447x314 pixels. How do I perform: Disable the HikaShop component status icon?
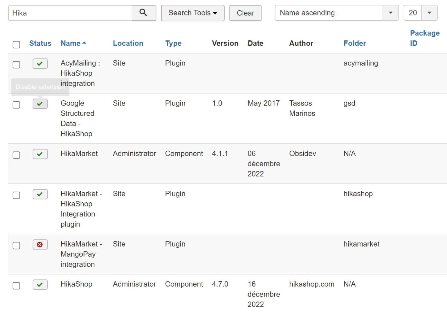(40, 285)
